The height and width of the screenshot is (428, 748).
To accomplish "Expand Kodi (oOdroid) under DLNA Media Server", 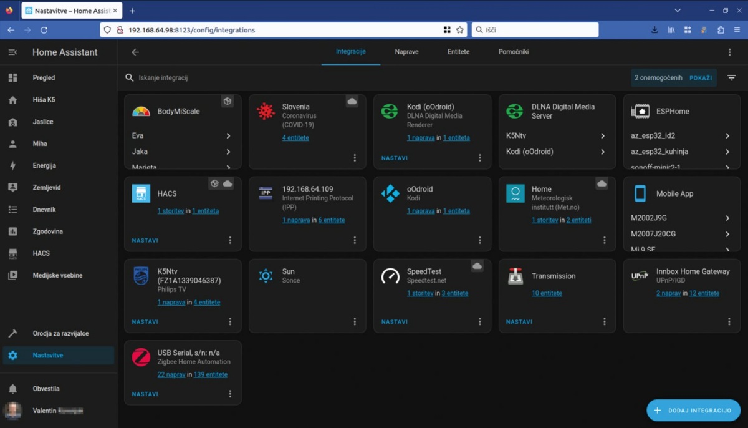I will coord(557,152).
